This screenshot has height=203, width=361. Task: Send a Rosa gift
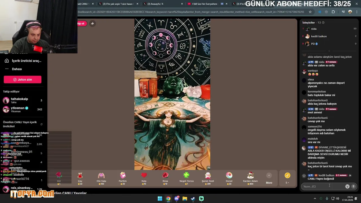(165, 178)
